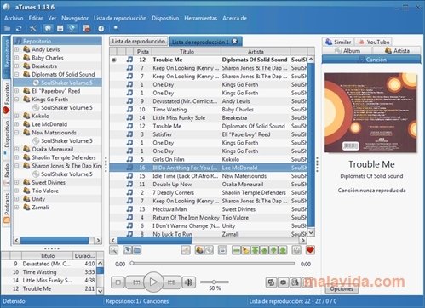
Task: Click the broom clear-playlist icon
Action: click(245, 250)
